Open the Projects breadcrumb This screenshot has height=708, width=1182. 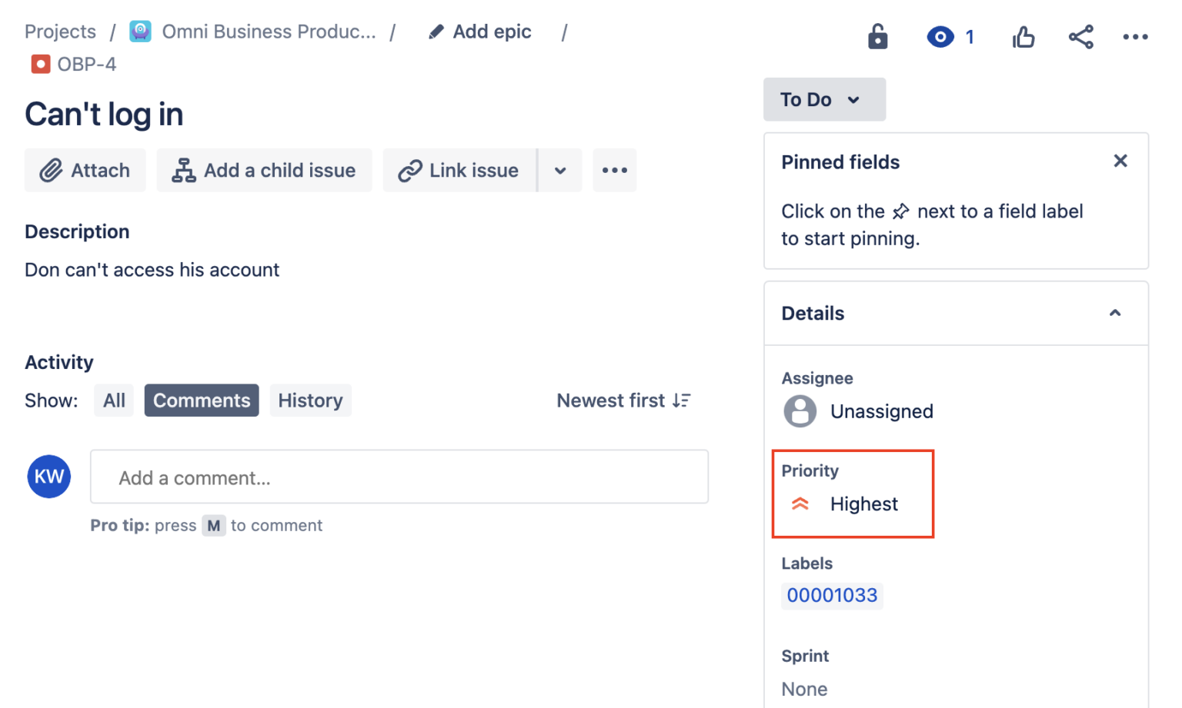(x=60, y=32)
